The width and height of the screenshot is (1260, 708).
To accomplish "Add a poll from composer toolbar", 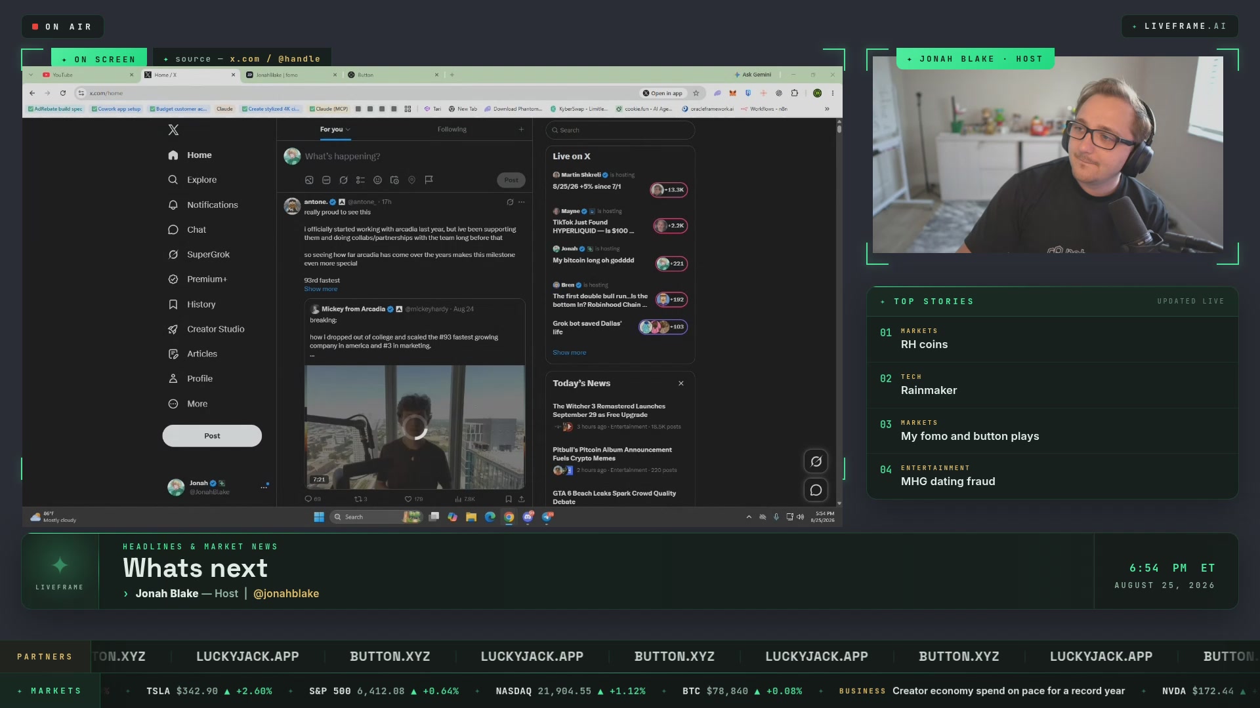I will pos(360,180).
